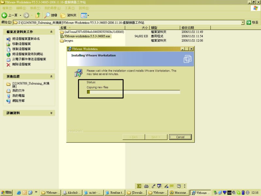This screenshot has width=261, height=196.
Task: Expand the address bar dropdown list
Action: point(243,22)
